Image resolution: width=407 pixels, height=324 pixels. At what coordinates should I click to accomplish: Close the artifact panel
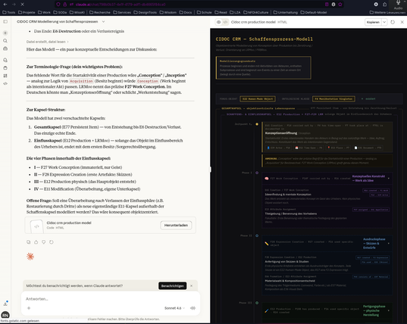coord(402,22)
